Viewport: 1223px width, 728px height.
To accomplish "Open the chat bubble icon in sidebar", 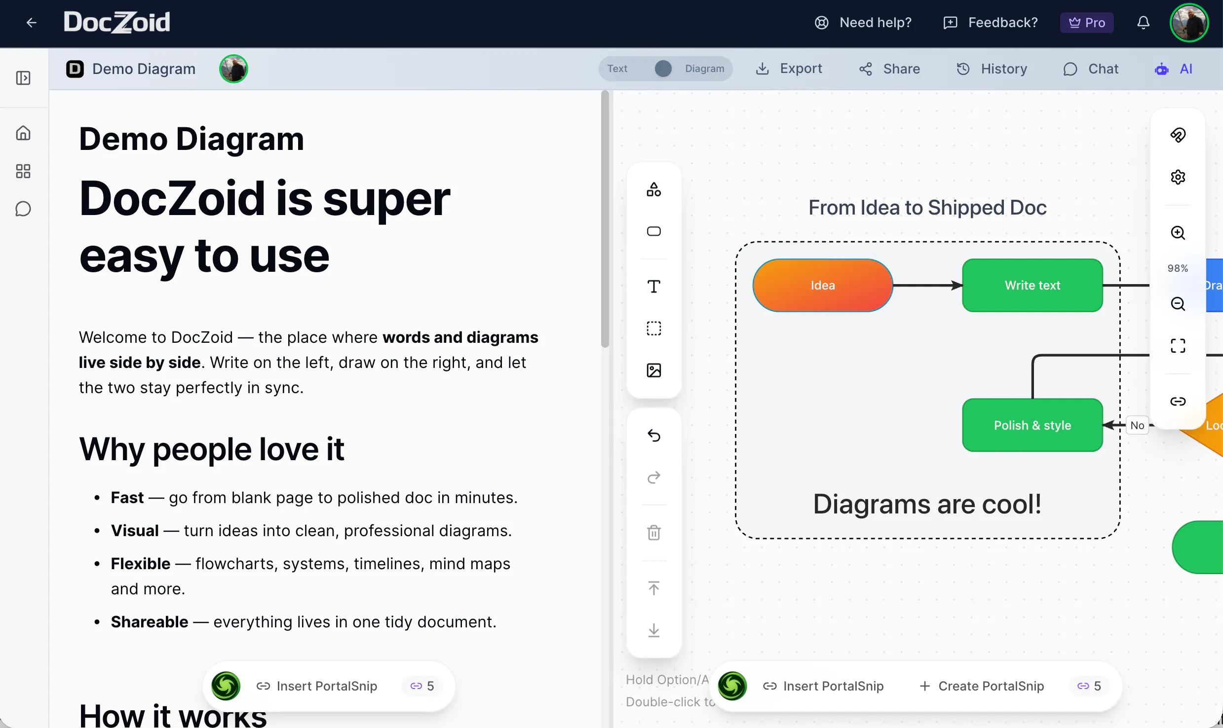I will [23, 209].
